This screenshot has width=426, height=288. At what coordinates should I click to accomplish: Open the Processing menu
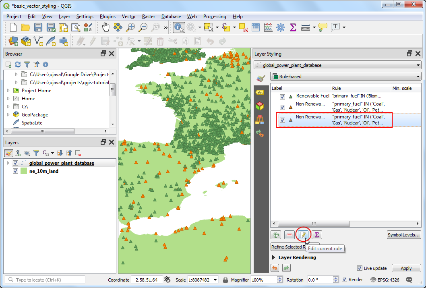(x=214, y=17)
